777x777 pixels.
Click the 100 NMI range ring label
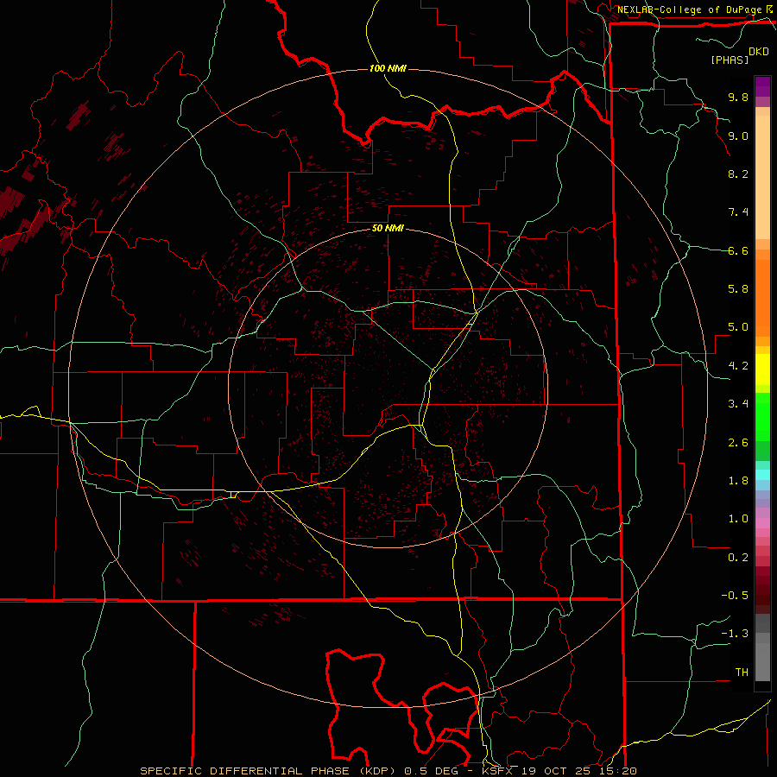(x=388, y=68)
